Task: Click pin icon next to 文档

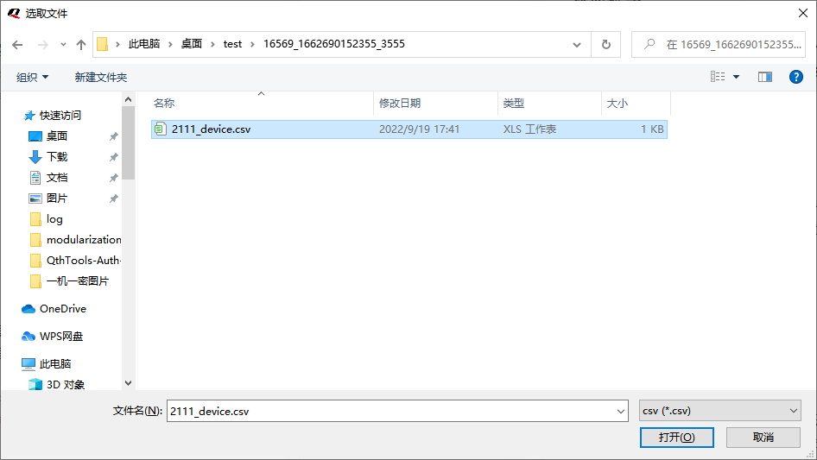Action: pos(114,178)
